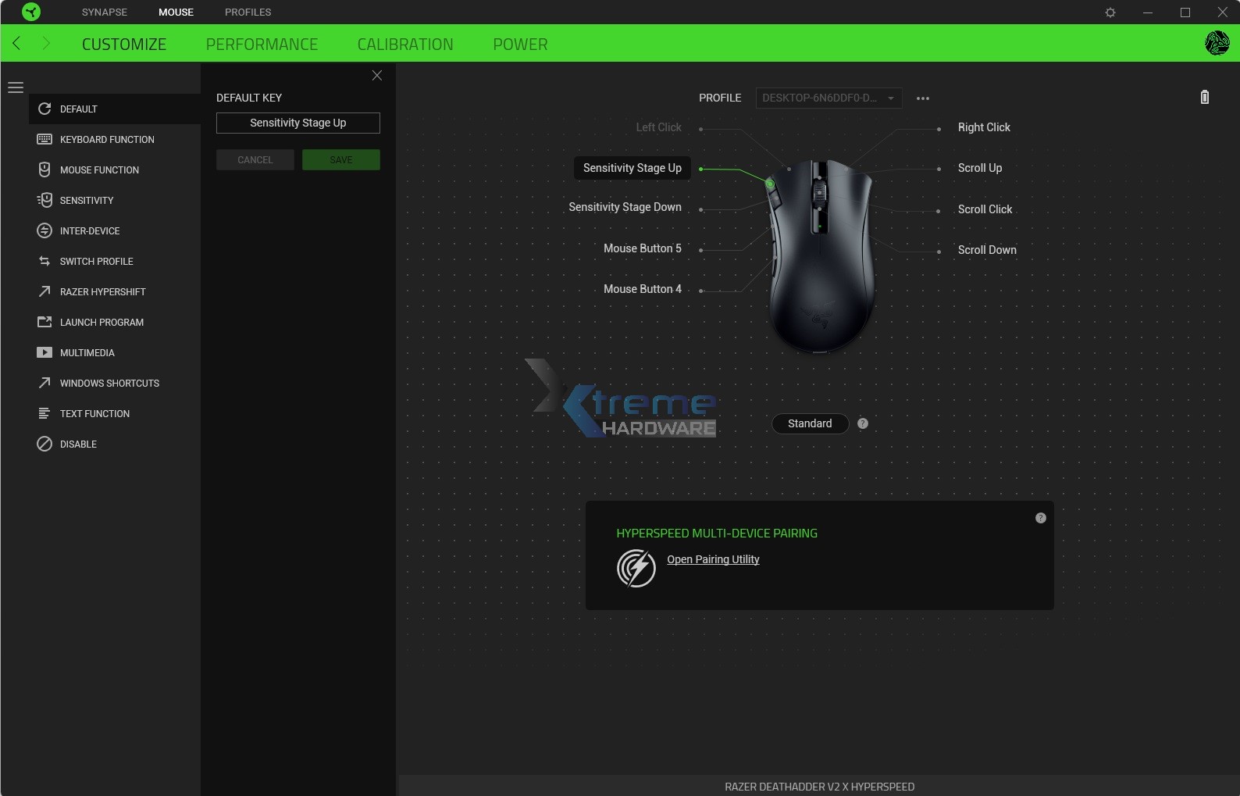Open the Razer Hypershift assignment
The image size is (1240, 796).
pyautogui.click(x=102, y=291)
